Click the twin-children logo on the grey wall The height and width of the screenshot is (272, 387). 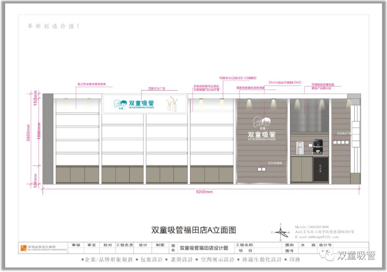(262, 123)
